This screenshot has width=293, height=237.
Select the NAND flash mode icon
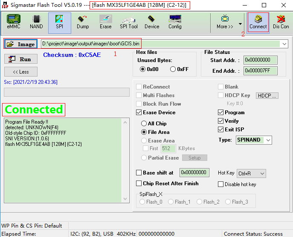36,22
